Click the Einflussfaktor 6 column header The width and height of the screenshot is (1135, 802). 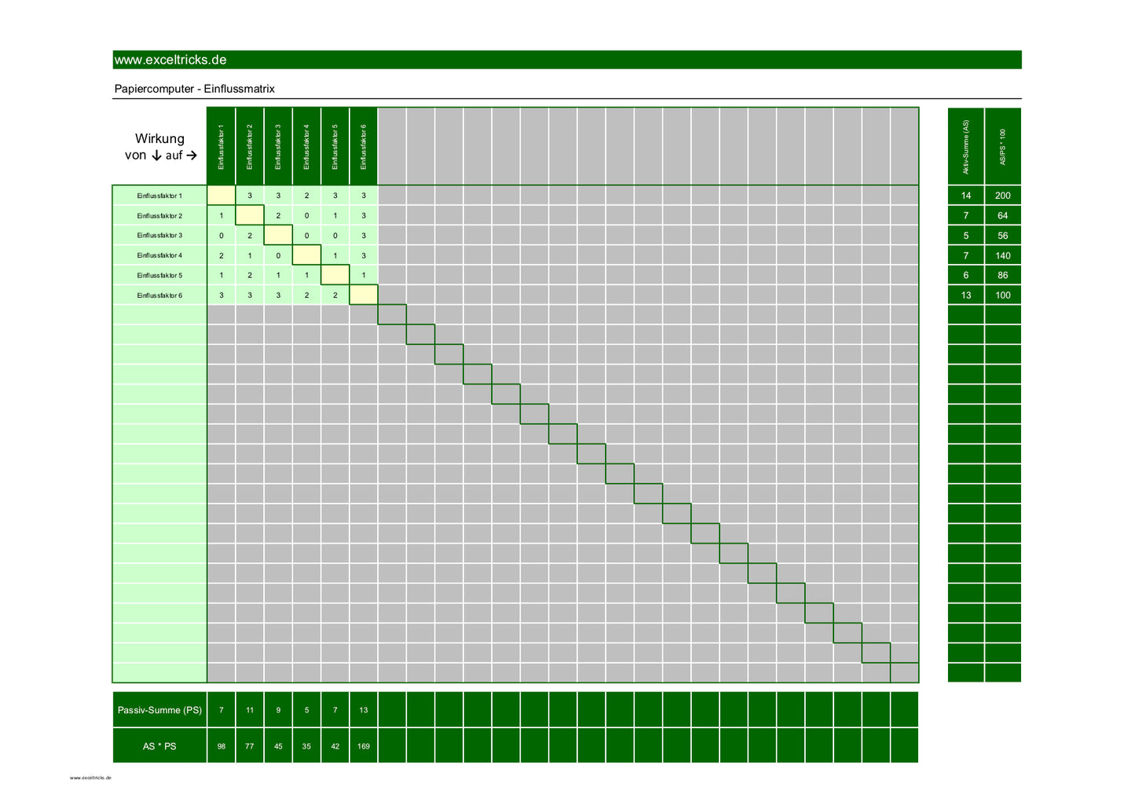point(364,147)
